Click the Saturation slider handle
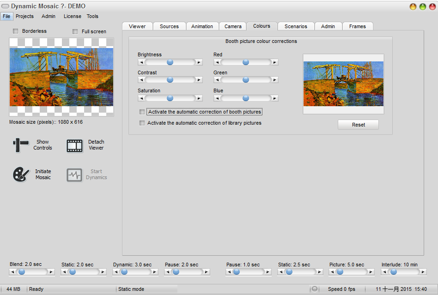The width and height of the screenshot is (438, 295). click(170, 98)
